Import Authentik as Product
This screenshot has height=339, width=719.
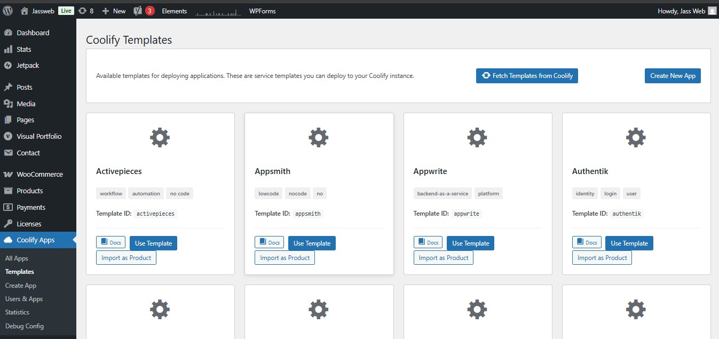(602, 258)
